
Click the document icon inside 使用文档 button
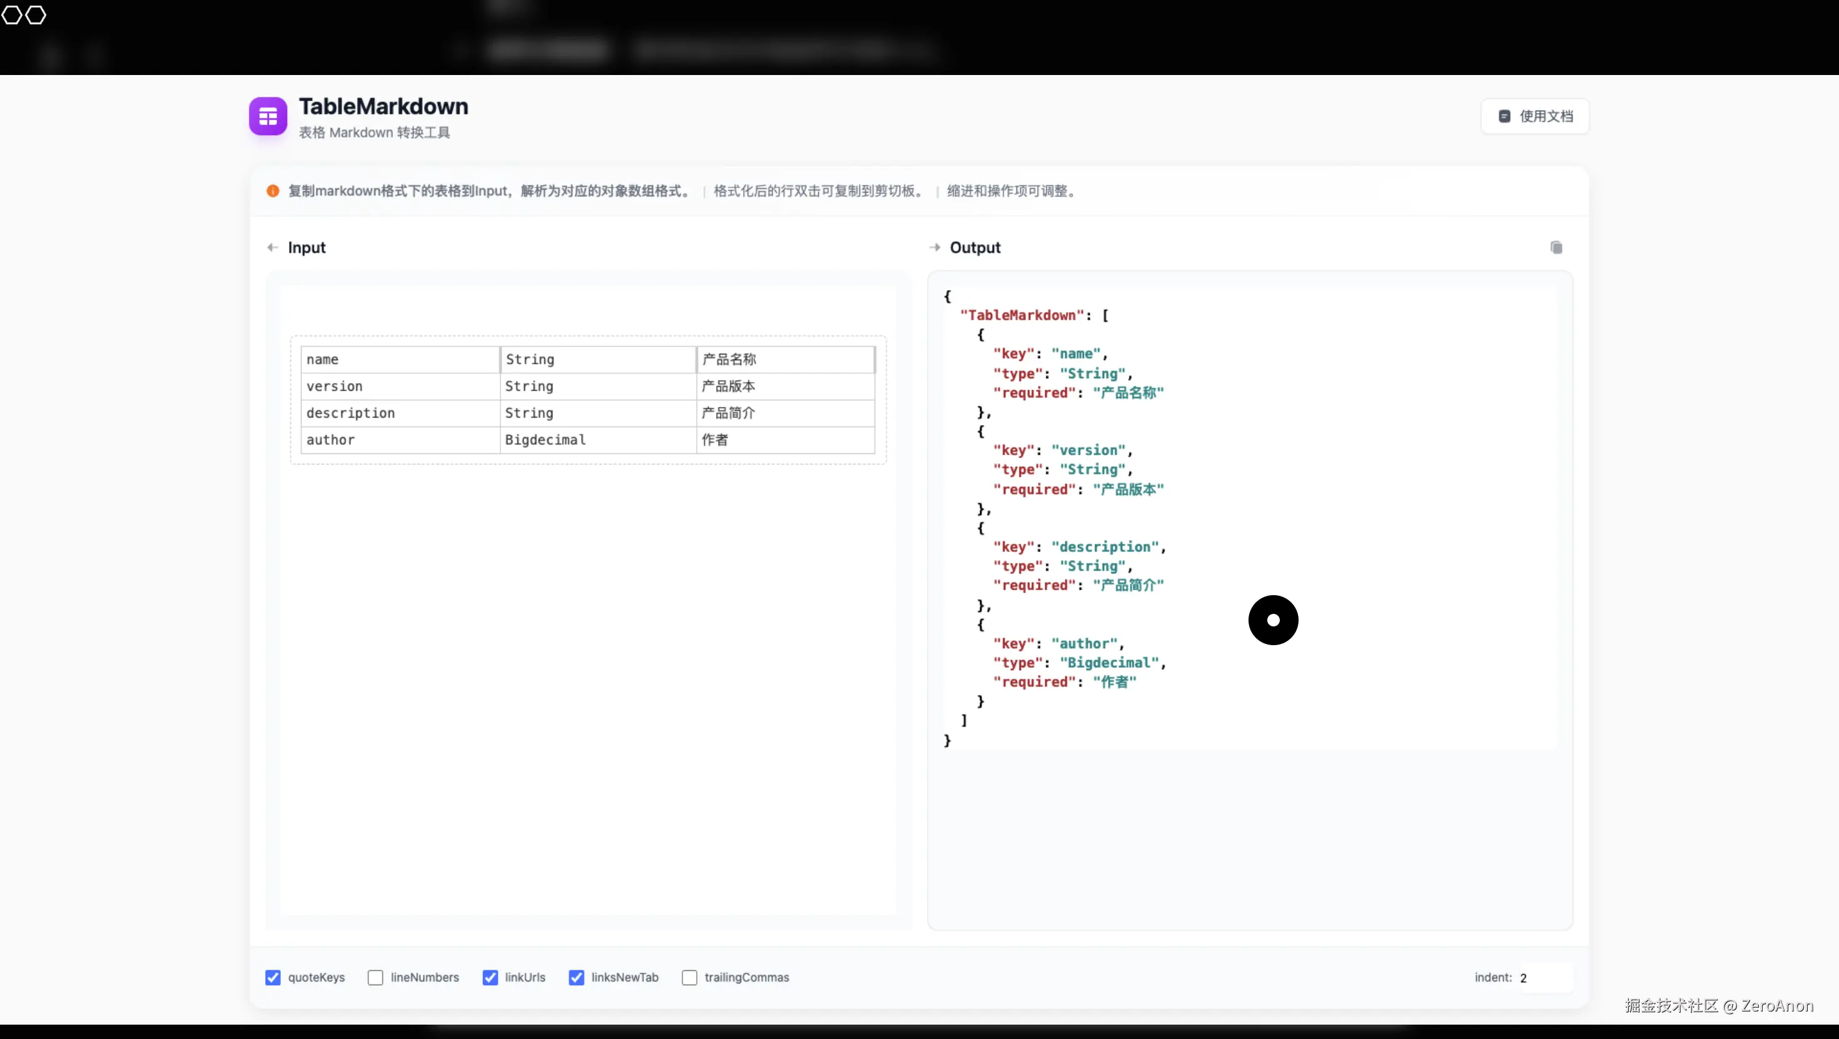click(1504, 116)
